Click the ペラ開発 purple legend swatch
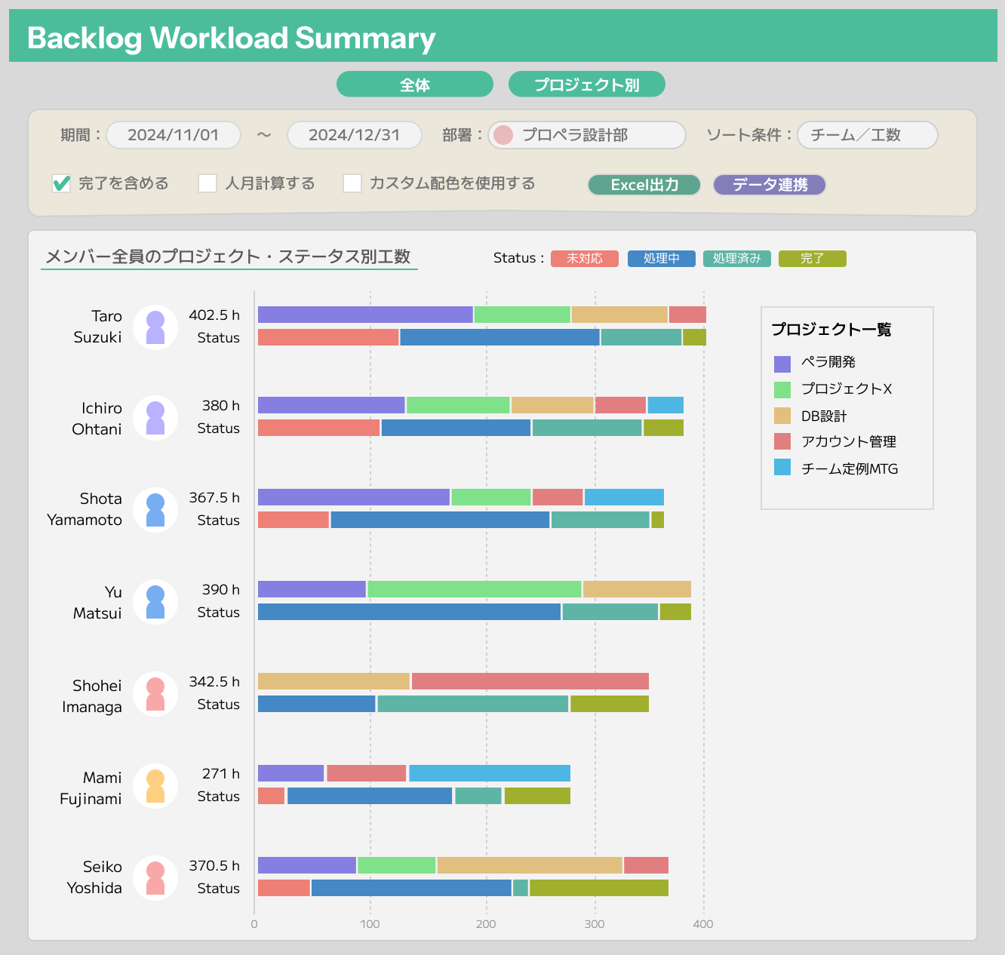1005x955 pixels. coord(782,364)
